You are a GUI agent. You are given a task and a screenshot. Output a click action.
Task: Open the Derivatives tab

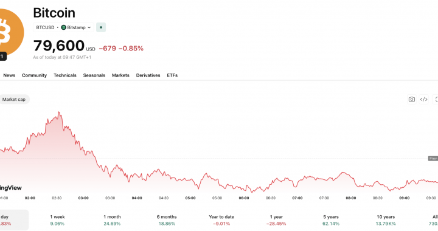pyautogui.click(x=148, y=75)
